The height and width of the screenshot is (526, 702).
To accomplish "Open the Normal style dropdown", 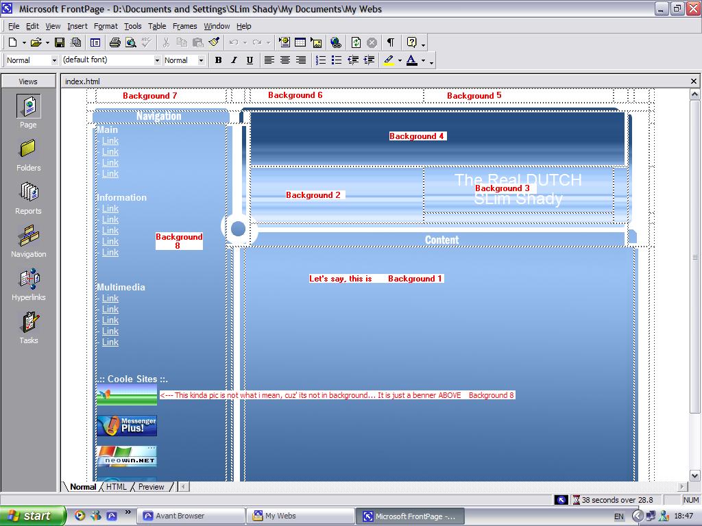I will coord(53,60).
